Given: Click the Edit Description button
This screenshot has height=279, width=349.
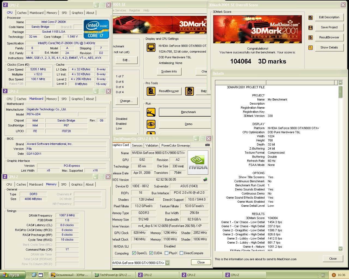Looking at the screenshot, I should coord(329,17).
